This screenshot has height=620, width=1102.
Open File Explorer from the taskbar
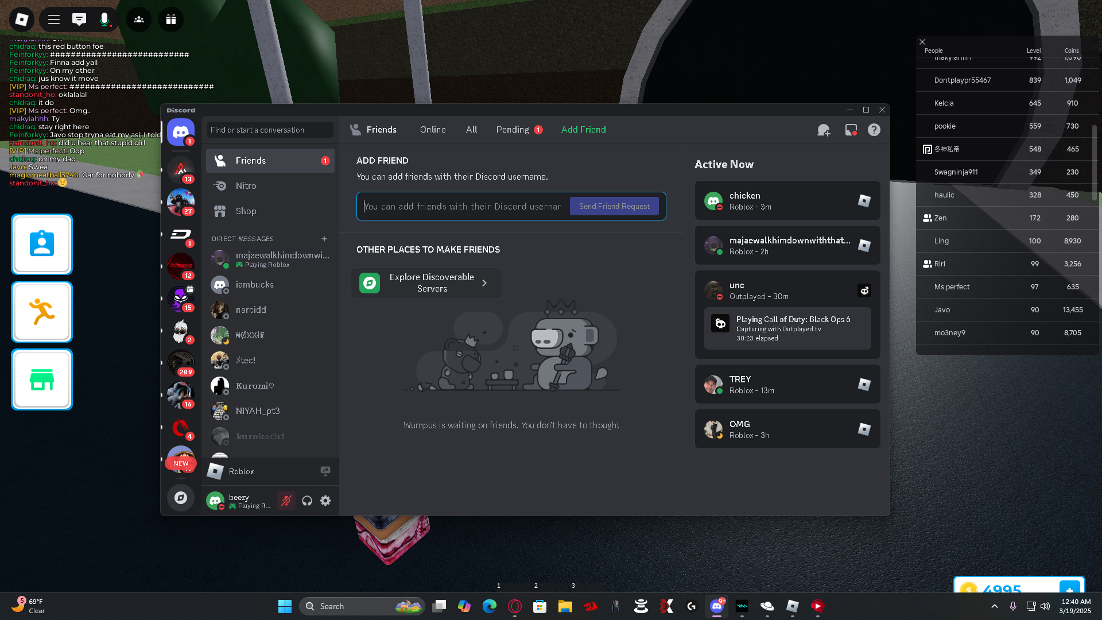tap(565, 606)
